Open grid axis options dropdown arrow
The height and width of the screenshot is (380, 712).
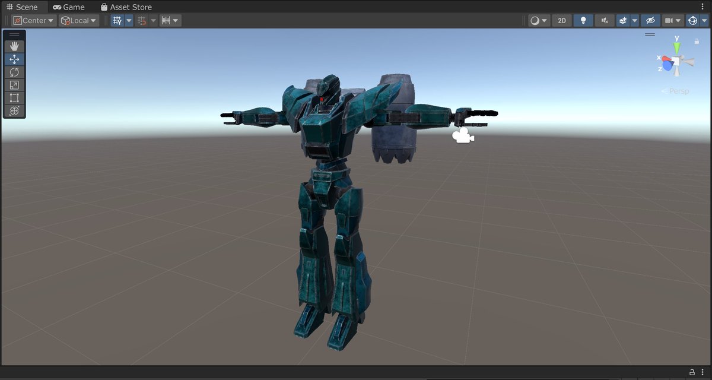tap(129, 21)
